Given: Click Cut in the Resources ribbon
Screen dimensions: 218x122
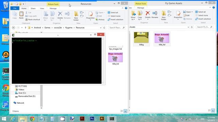Looking at the screenshot, I should click(x=29, y=13).
